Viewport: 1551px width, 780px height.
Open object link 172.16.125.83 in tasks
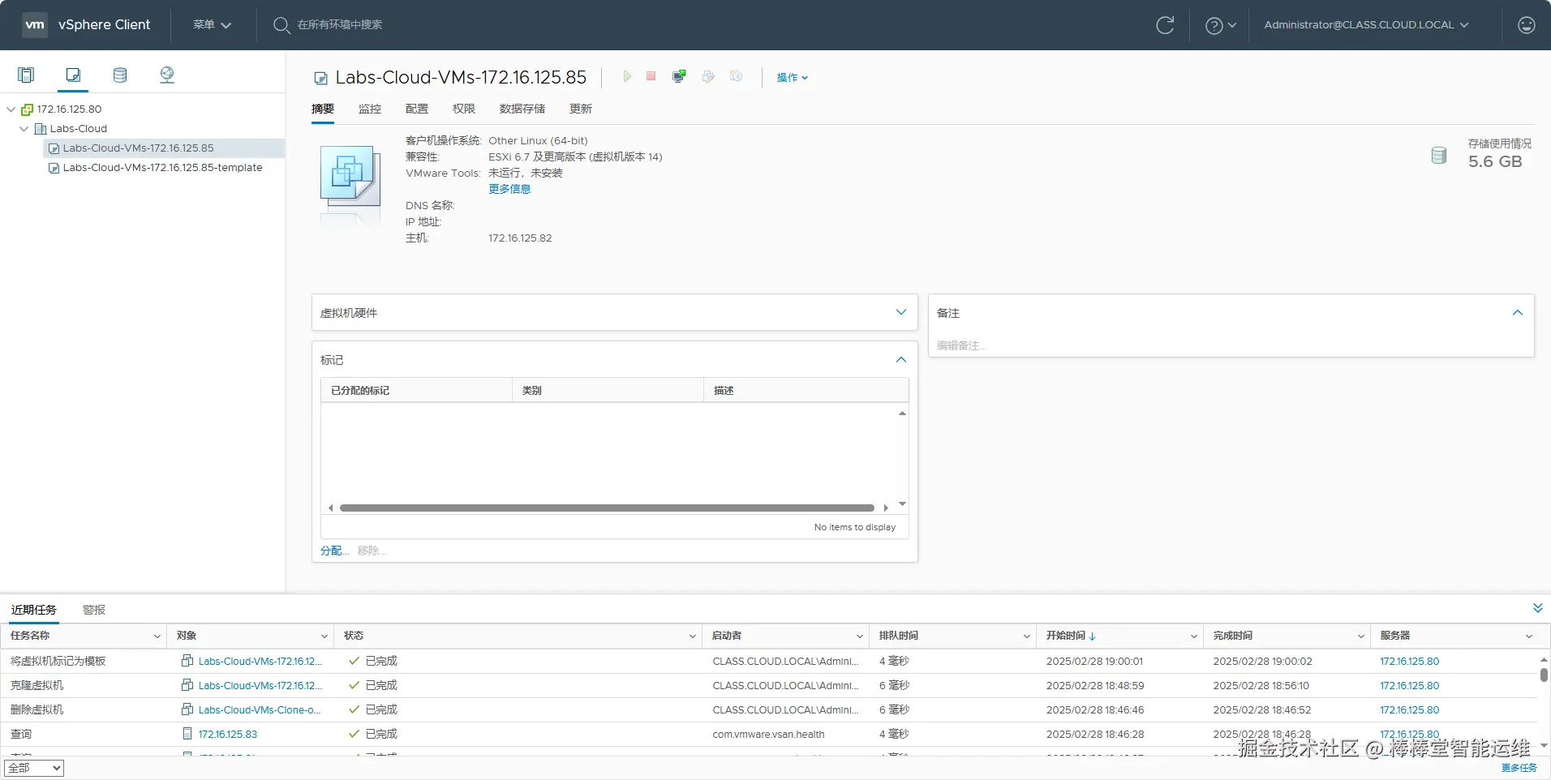(x=228, y=735)
